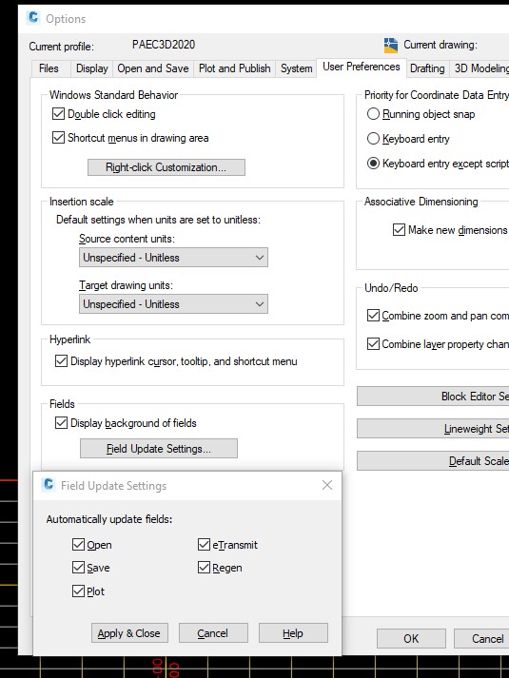Viewport: 509px width, 678px height.
Task: Click Cancel in the Options dialog
Action: (x=481, y=639)
